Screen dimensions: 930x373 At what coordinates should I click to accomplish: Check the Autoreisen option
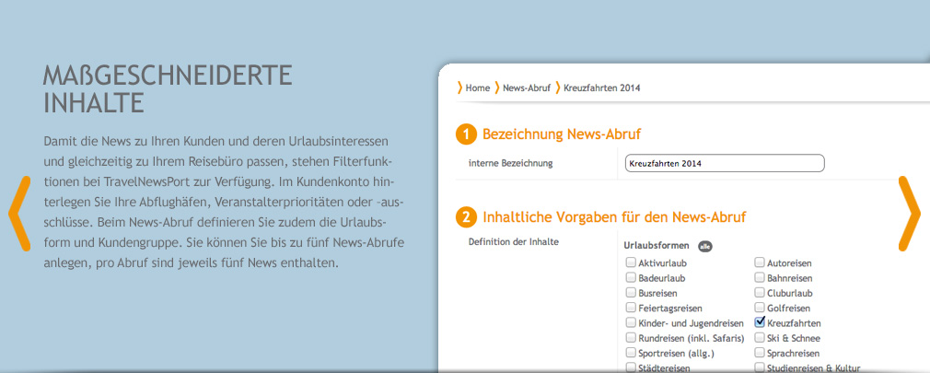tap(760, 262)
